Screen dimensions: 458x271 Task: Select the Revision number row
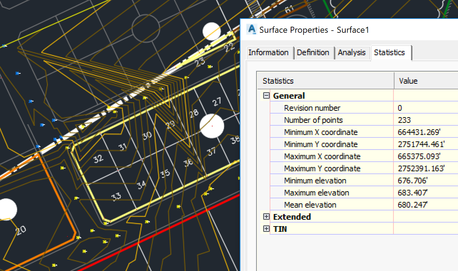(312, 108)
